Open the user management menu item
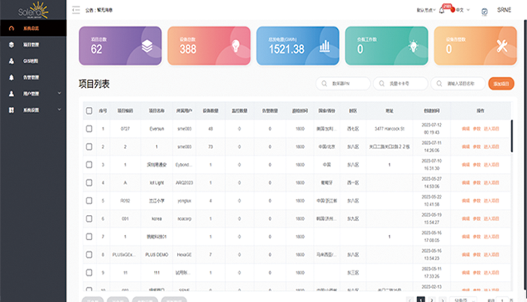 (33, 94)
